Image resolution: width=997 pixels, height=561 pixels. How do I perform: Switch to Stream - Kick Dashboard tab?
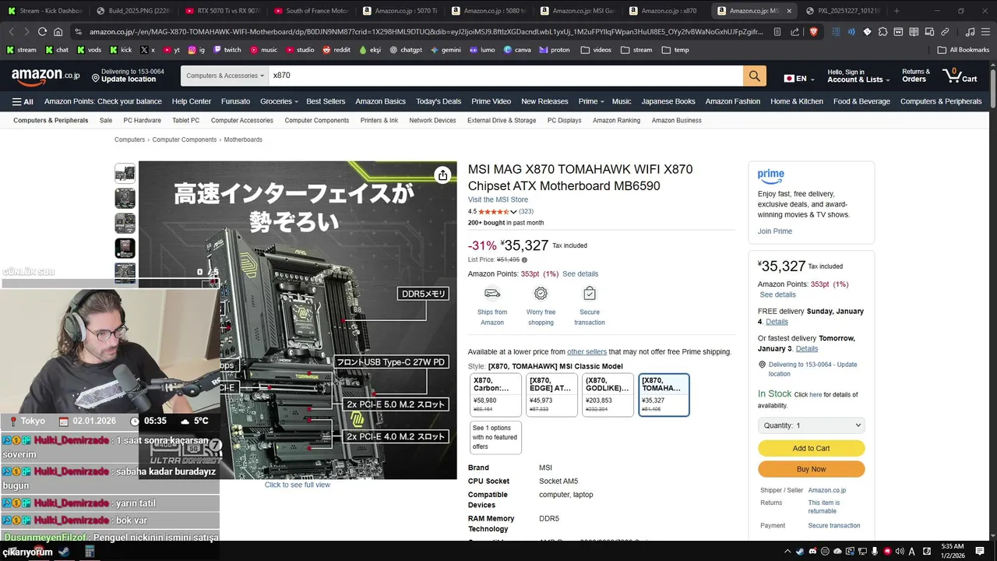pos(44,11)
